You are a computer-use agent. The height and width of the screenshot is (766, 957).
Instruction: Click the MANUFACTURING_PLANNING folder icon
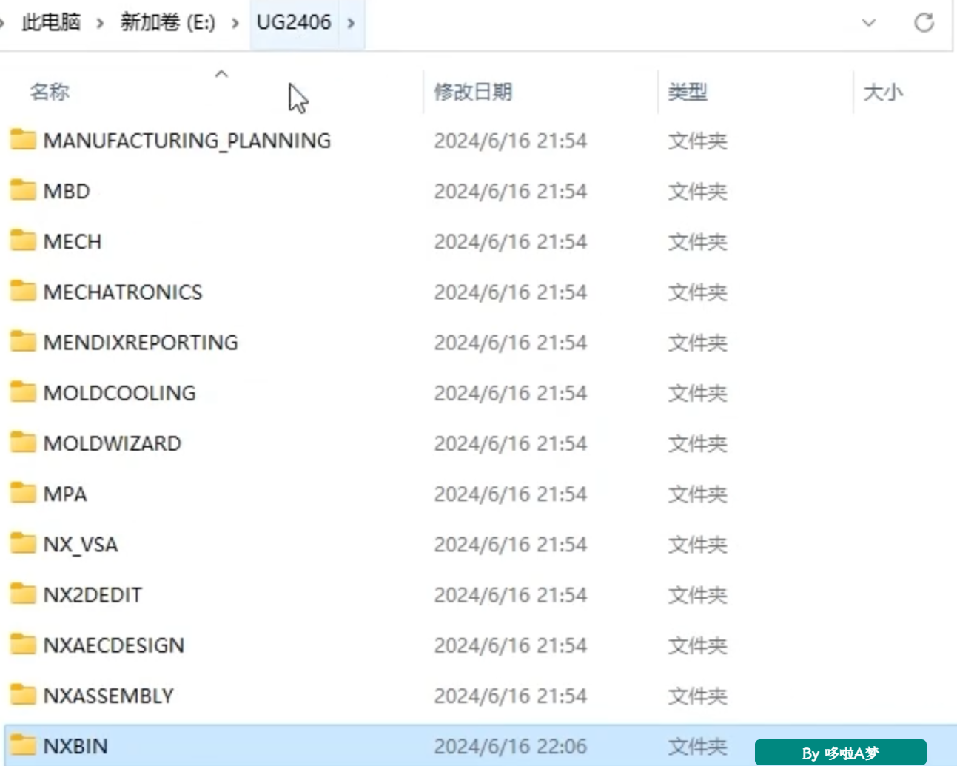click(x=23, y=139)
